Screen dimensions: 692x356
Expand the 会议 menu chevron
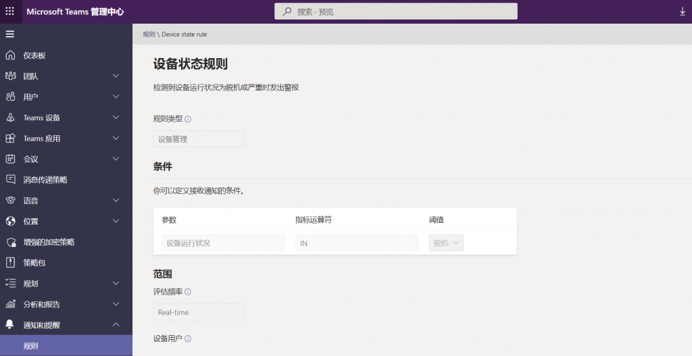coord(116,159)
